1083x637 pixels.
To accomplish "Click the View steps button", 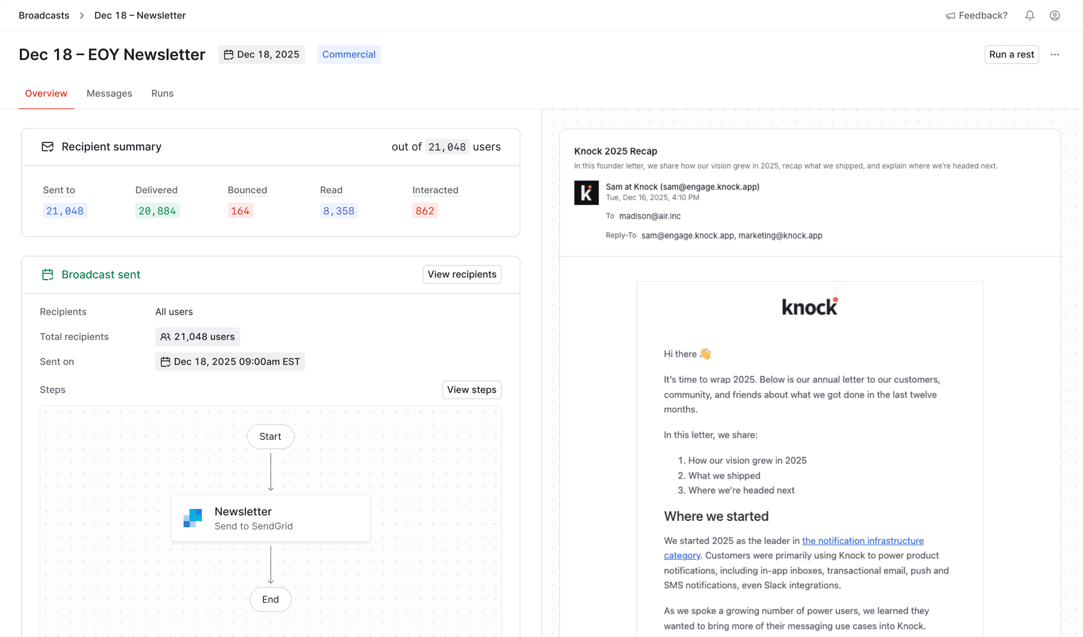I will 472,390.
